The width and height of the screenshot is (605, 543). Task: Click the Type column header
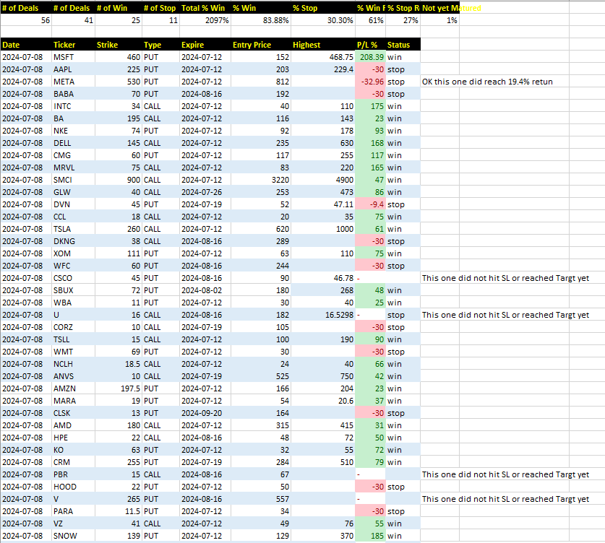click(161, 45)
